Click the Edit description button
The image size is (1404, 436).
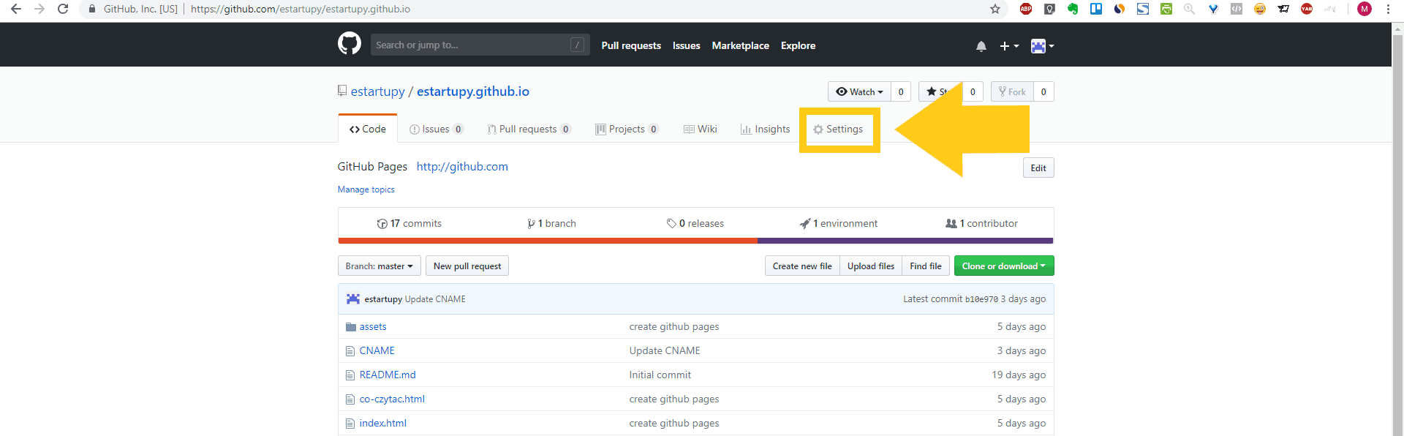(x=1038, y=168)
